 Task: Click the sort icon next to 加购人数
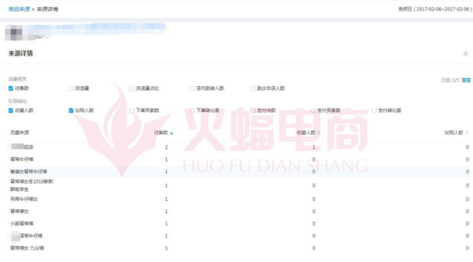[x=466, y=133]
